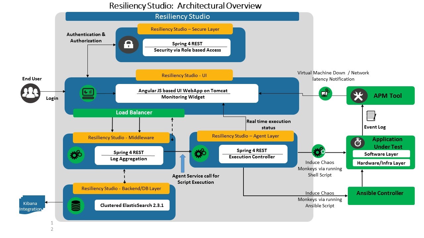424x238 pixels.
Task: Click the Induce Chaos Monkeys via running Ansible Script text
Action: click(320, 199)
